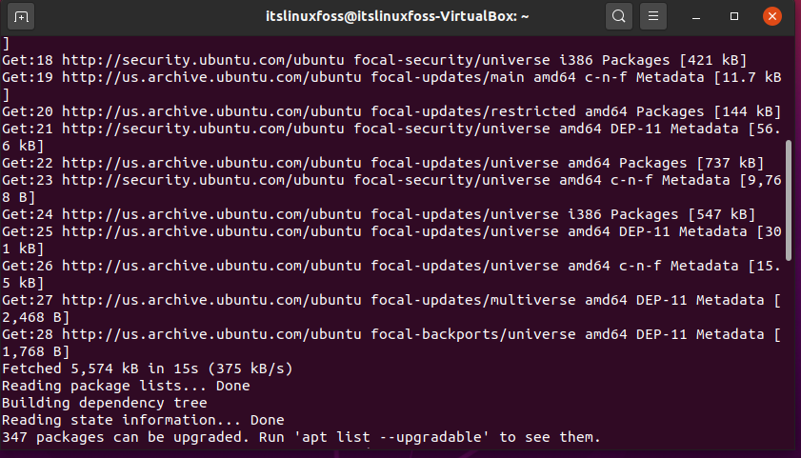
Task: Click the Get:23 focal-security c-n-f line
Action: pos(391,180)
